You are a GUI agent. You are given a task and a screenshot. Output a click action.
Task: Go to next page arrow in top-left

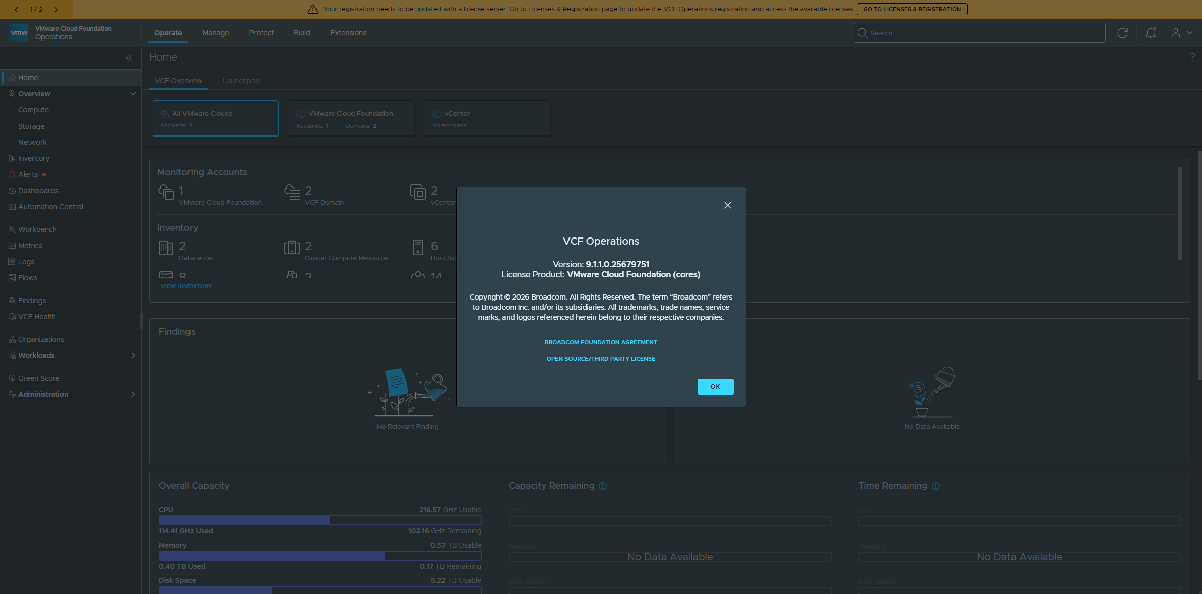pyautogui.click(x=56, y=9)
